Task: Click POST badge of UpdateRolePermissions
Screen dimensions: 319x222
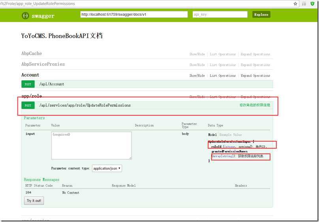Action: (28, 105)
